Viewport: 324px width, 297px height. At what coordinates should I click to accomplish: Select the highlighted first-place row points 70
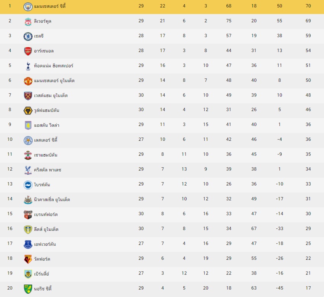pyautogui.click(x=308, y=6)
